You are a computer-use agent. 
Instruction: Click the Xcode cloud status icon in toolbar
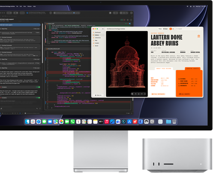click(x=110, y=13)
